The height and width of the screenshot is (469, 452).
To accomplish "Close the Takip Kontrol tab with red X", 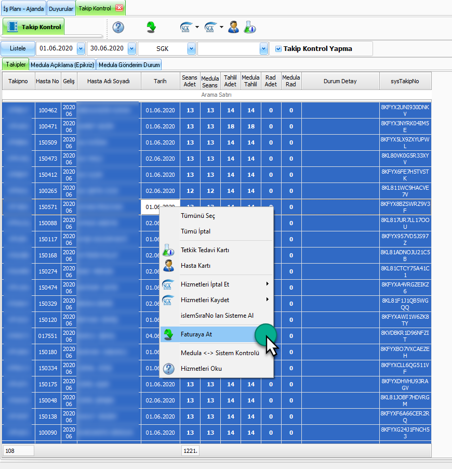I will click(119, 8).
